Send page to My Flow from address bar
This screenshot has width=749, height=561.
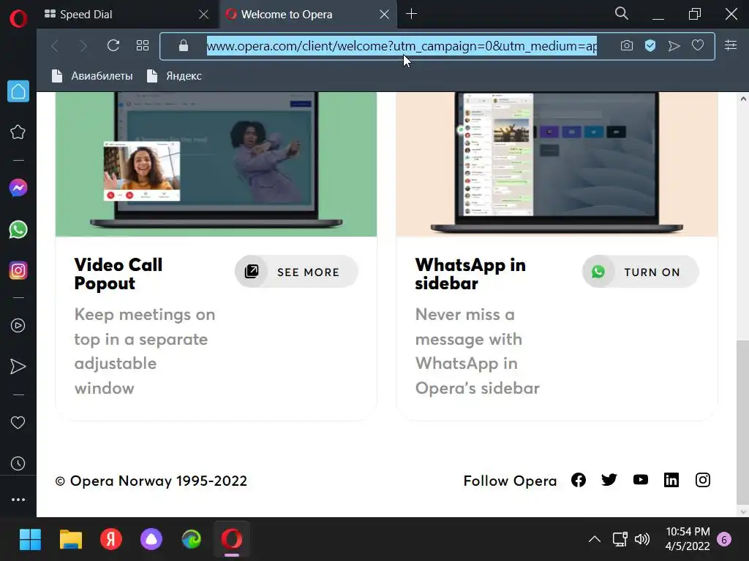[x=674, y=46]
